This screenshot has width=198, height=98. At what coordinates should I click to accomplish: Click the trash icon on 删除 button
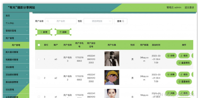(x=61, y=32)
